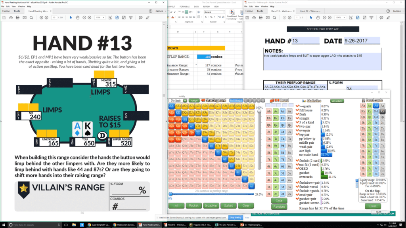Open General number format dropdown in Excel
406x228 pixels.
pos(224,12)
